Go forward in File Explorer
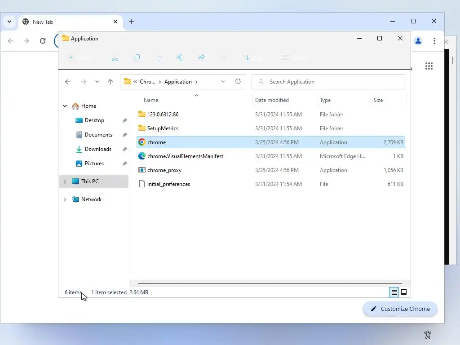This screenshot has height=345, width=460. point(84,82)
